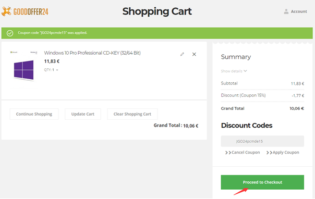
Task: Click the green checkmark icon in coupon banner
Action: (10, 33)
